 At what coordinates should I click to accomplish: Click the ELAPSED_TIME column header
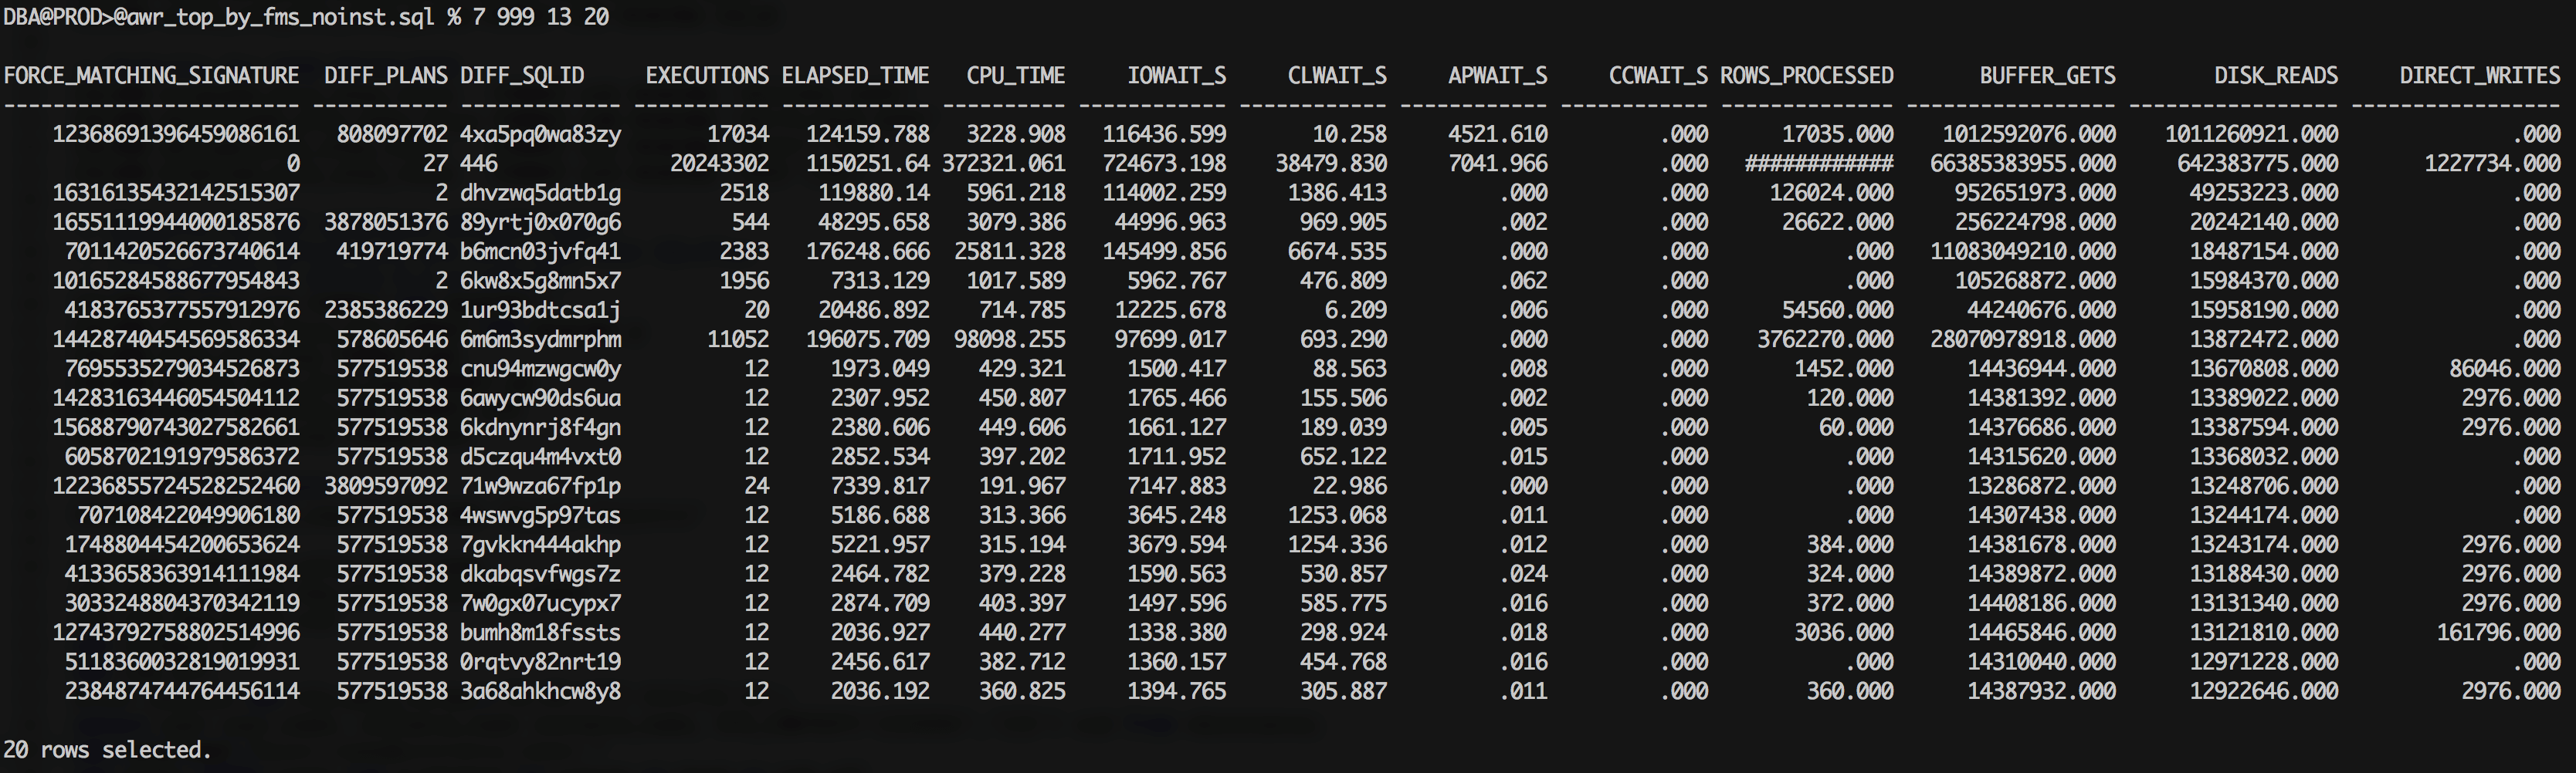pos(855,76)
